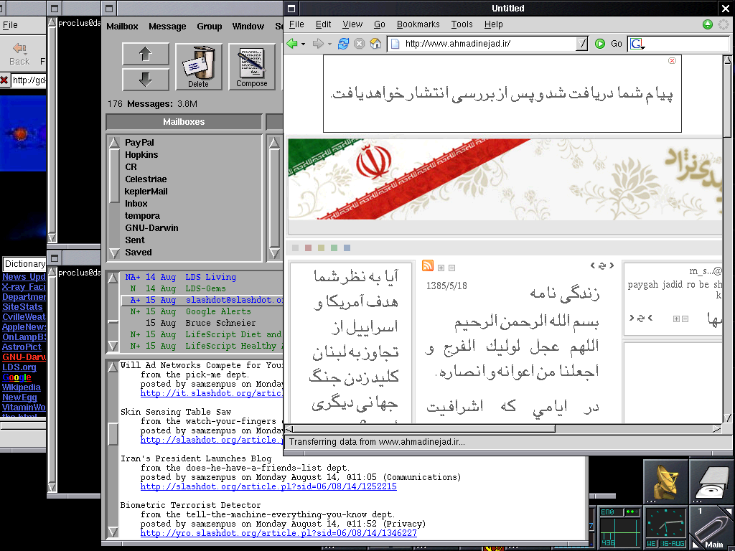Click the satellite dish dock icon

665,482
